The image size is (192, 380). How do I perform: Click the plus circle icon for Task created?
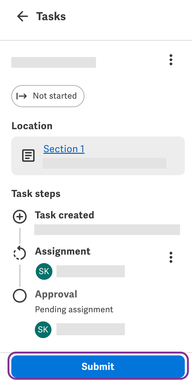coord(19,216)
